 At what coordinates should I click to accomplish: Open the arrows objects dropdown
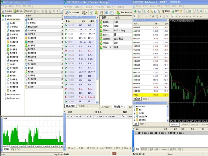point(168,16)
